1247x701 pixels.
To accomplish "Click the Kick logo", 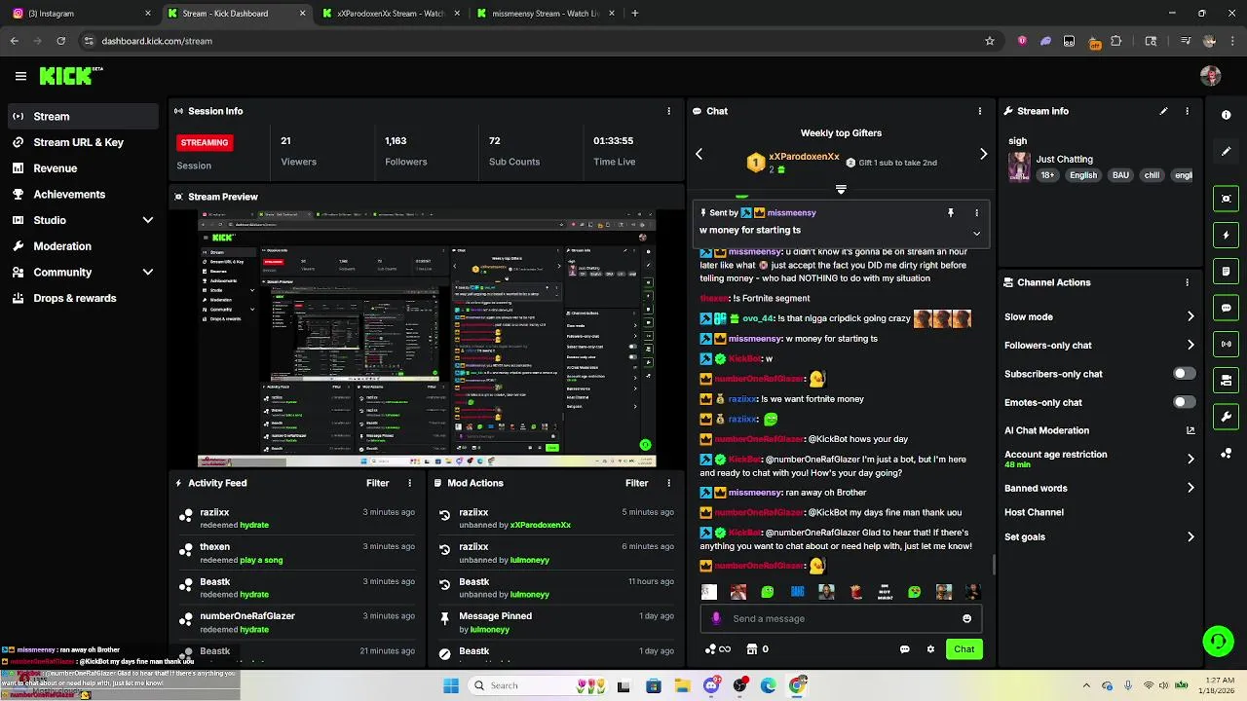I will pyautogui.click(x=70, y=76).
